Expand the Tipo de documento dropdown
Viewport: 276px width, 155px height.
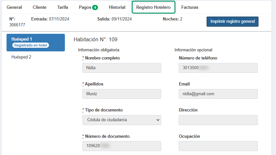tap(122, 120)
